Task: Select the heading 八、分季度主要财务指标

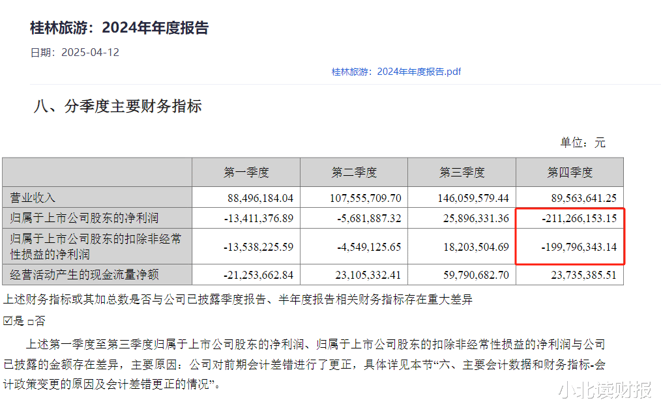Action: click(x=117, y=106)
